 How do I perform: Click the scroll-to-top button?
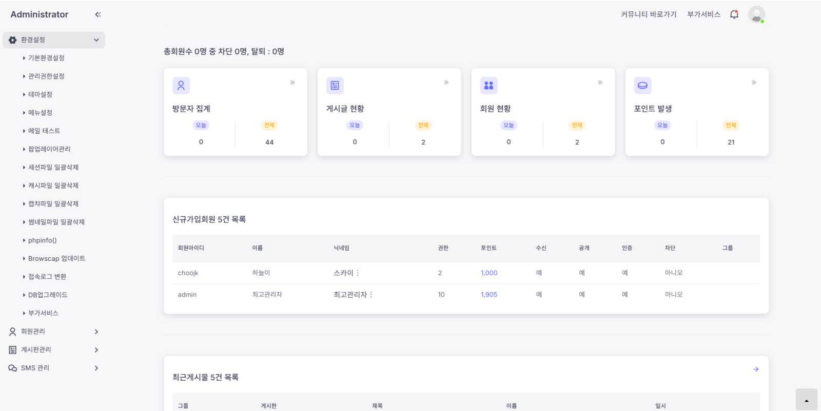pyautogui.click(x=806, y=400)
